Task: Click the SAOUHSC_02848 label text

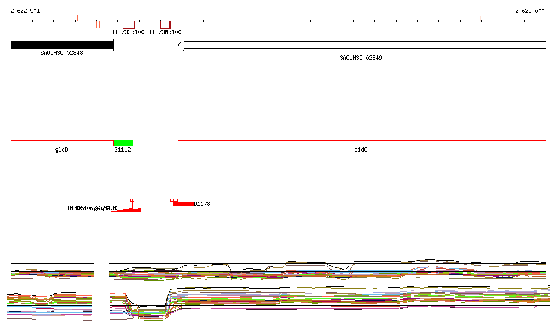Action: (62, 53)
